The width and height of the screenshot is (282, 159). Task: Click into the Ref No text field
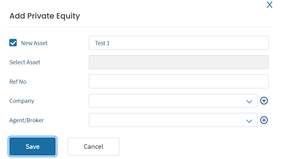[179, 82]
